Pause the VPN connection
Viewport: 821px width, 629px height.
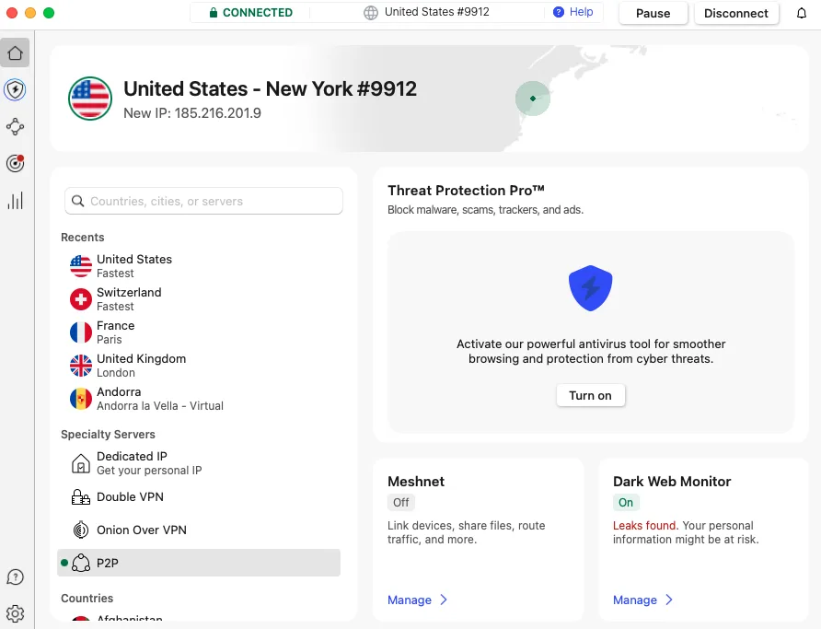click(653, 13)
